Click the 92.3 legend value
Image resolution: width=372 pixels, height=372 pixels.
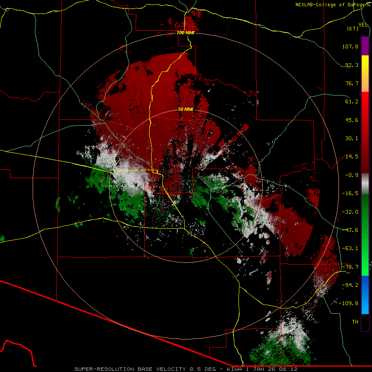(x=352, y=65)
